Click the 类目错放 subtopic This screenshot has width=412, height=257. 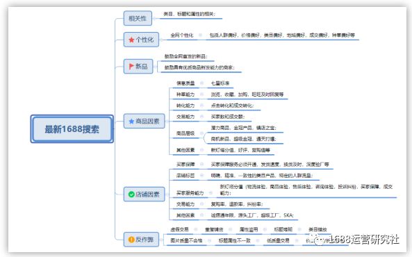[318, 230]
